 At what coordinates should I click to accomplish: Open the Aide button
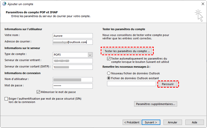click(x=195, y=122)
